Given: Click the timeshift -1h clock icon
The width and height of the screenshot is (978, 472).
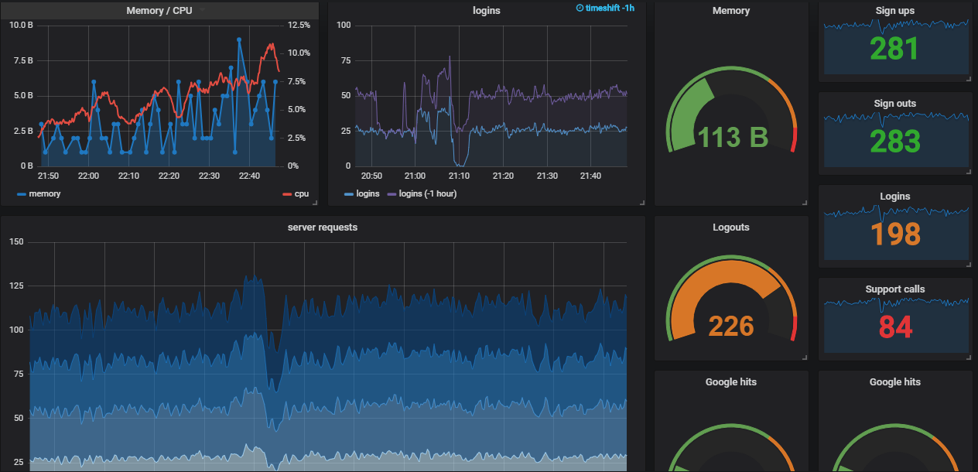Looking at the screenshot, I should pyautogui.click(x=580, y=8).
